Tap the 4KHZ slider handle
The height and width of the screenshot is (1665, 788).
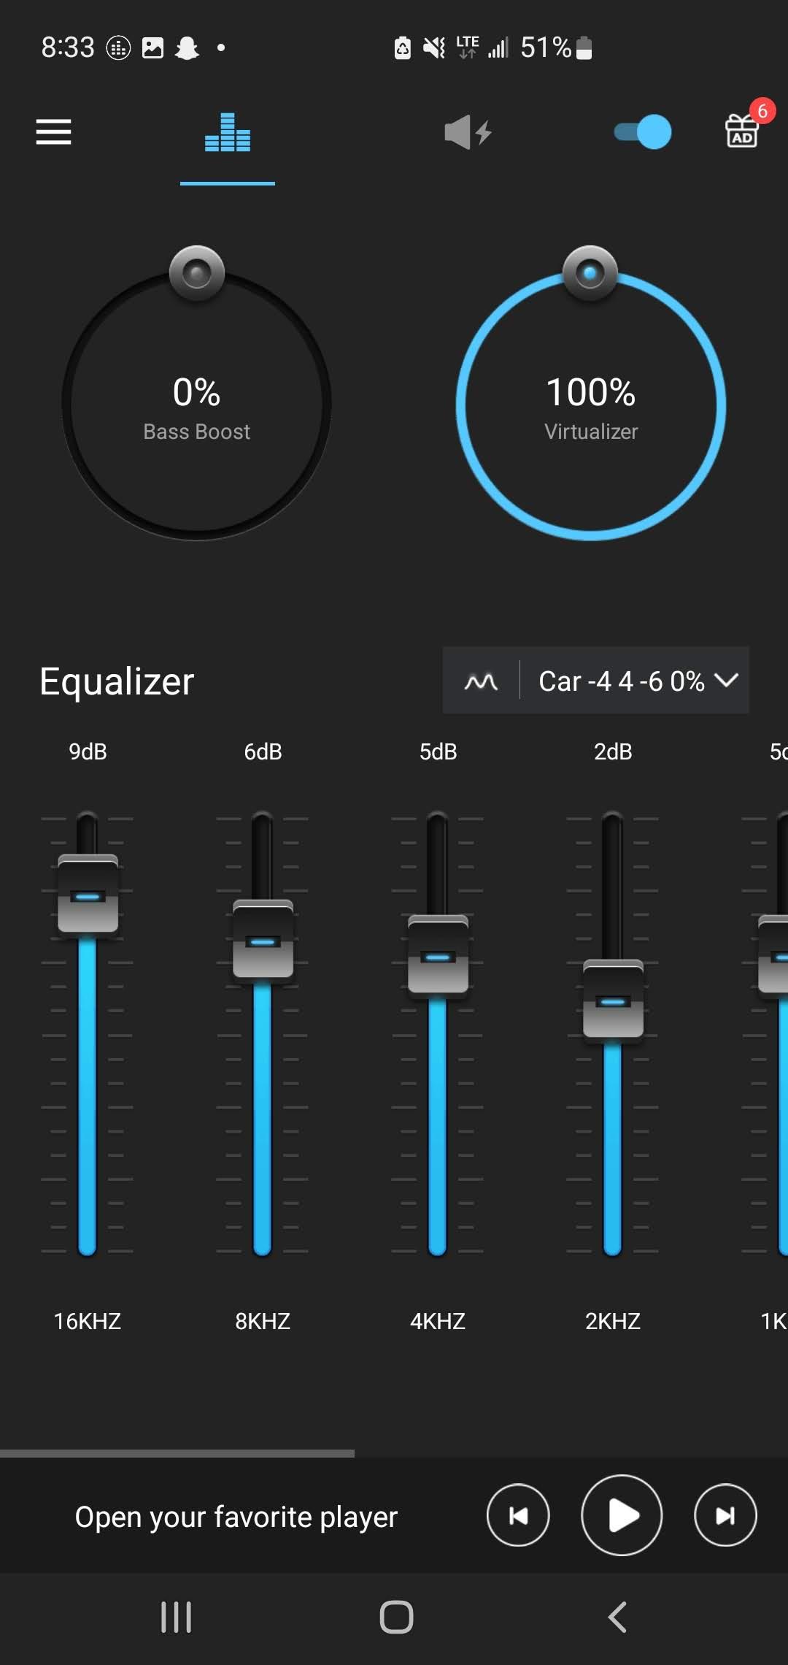[438, 955]
